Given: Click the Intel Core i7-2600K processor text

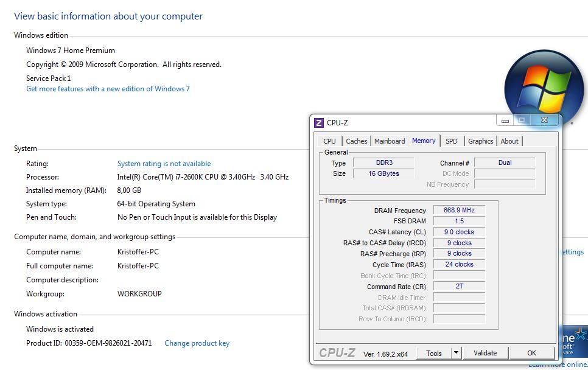Looking at the screenshot, I should [x=203, y=177].
